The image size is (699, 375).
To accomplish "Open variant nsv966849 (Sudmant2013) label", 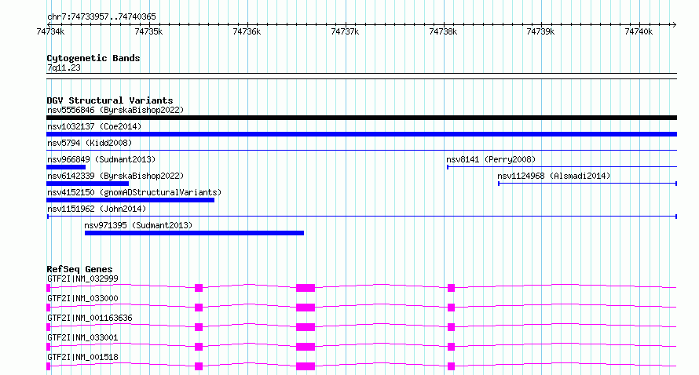I will pyautogui.click(x=101, y=159).
